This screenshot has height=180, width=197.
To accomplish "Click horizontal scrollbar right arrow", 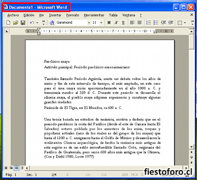I will click(186, 168).
